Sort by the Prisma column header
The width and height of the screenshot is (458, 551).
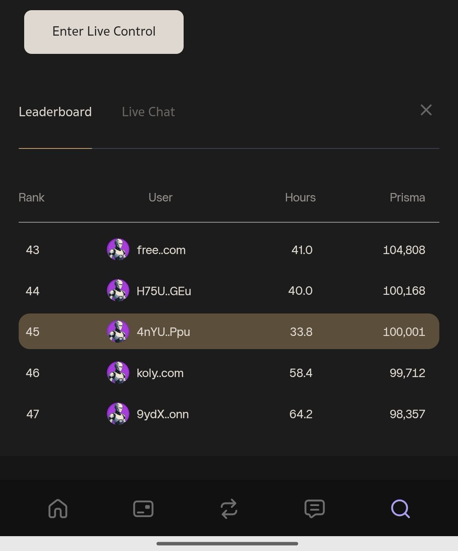click(x=407, y=197)
